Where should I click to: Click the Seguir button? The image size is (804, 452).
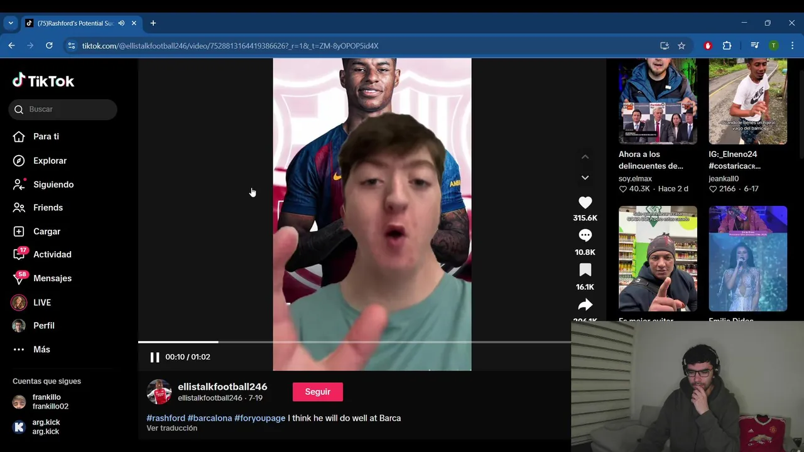click(x=318, y=392)
